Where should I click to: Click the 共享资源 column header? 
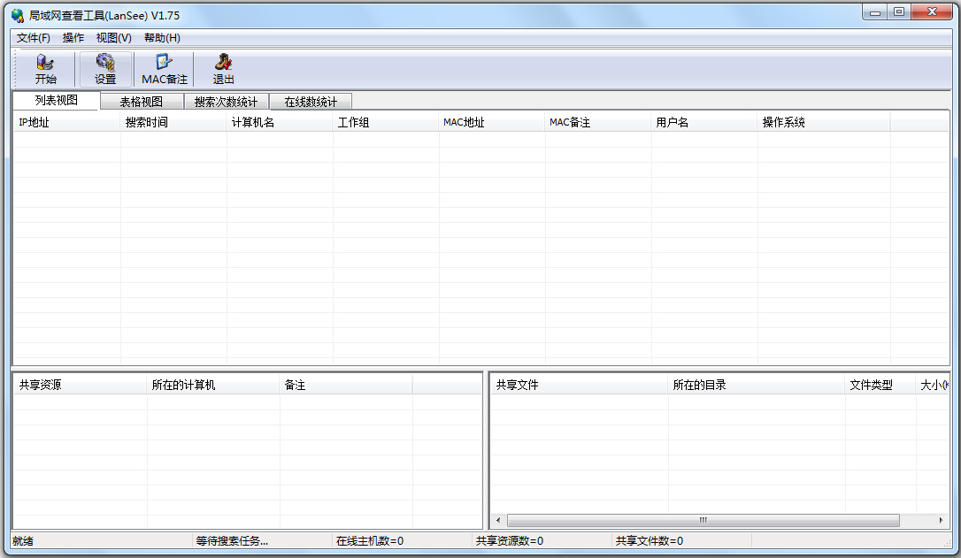tap(35, 384)
